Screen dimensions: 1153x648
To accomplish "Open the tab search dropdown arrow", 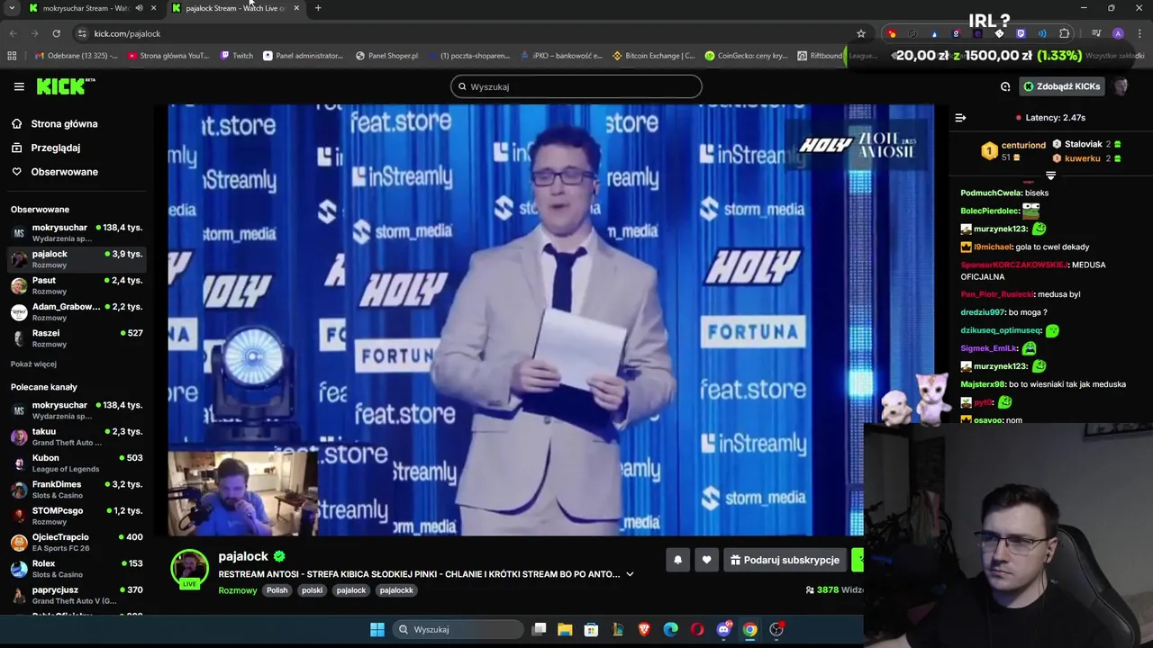I will click(x=12, y=8).
